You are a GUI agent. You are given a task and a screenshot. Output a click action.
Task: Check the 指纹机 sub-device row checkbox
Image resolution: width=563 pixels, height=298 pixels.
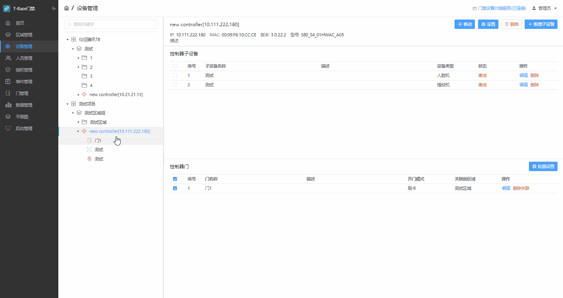click(175, 85)
